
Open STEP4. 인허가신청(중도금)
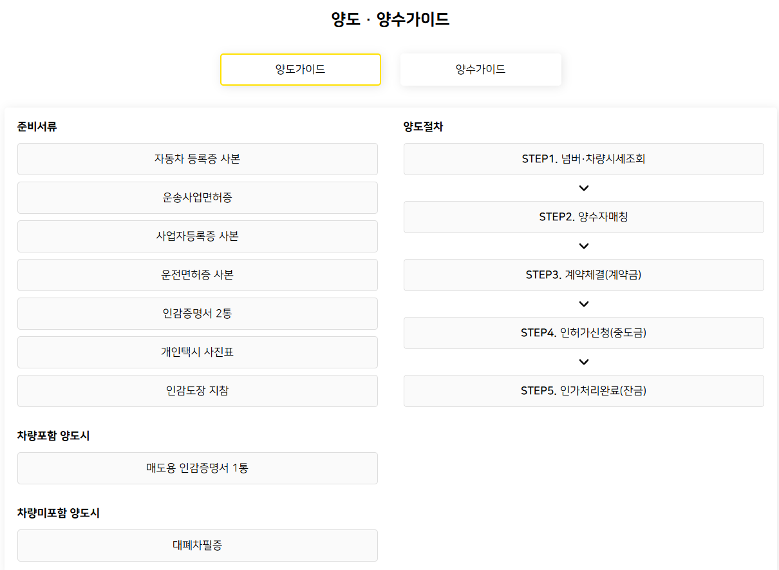[584, 333]
